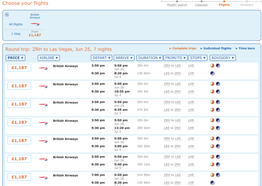Click the navy moon advisory icon on the 31h 50m flight
Screen dimensions: 262x186
(218, 175)
